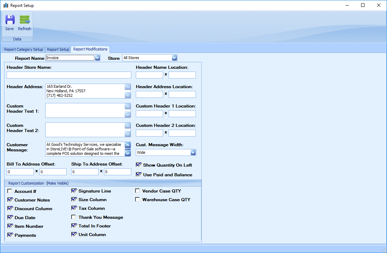Click the first Bill To Address Offset field

click(x=20, y=172)
